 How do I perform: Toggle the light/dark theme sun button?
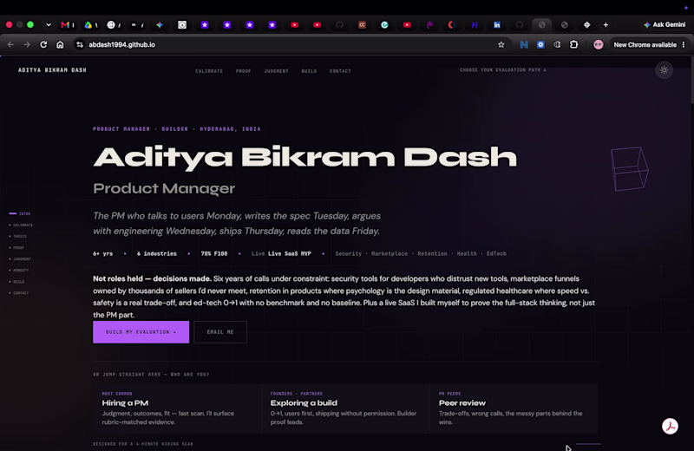pyautogui.click(x=664, y=70)
